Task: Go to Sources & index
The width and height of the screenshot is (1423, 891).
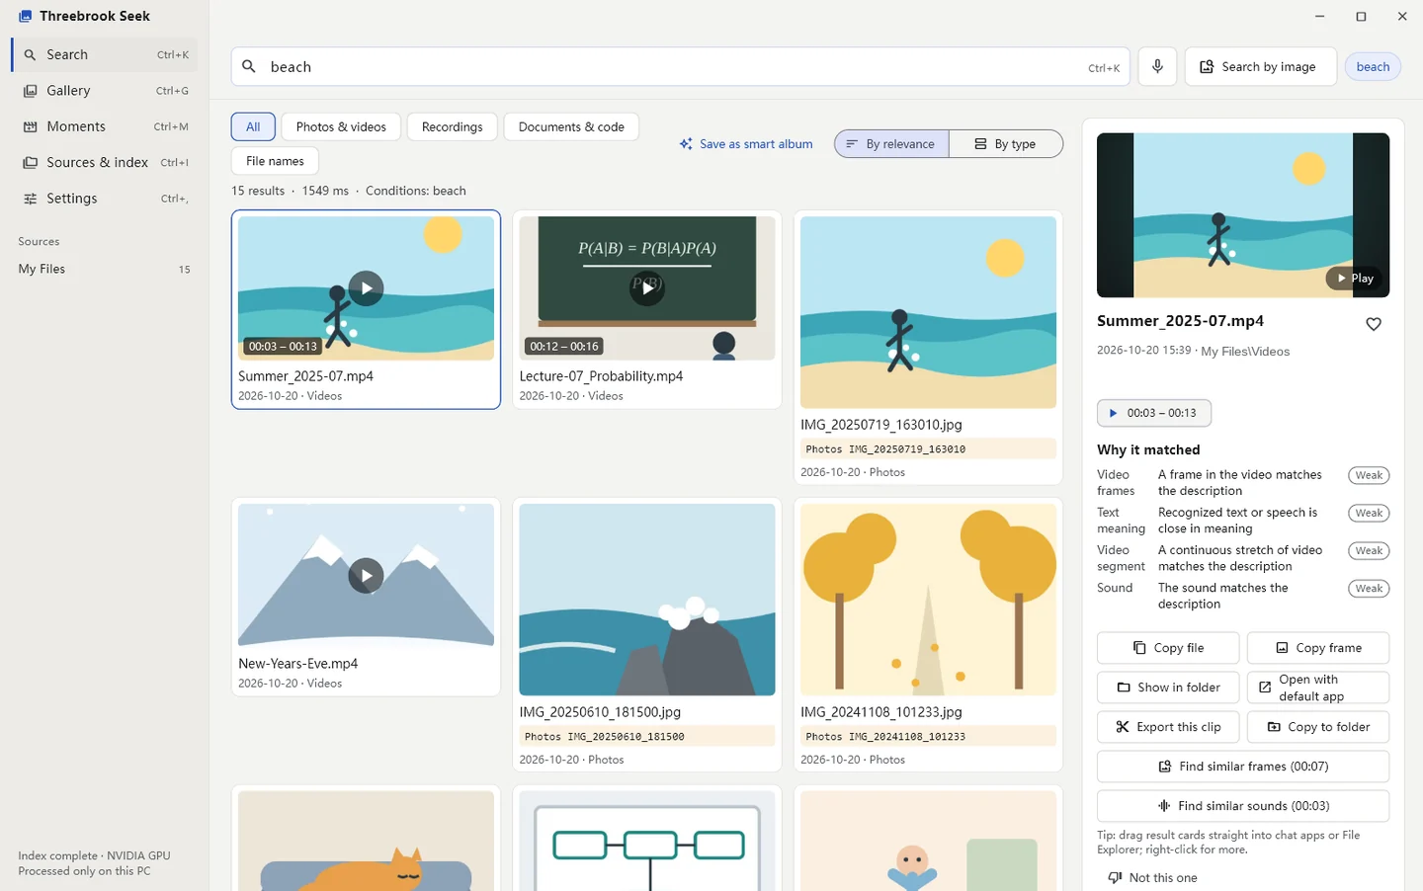Action: 105,162
